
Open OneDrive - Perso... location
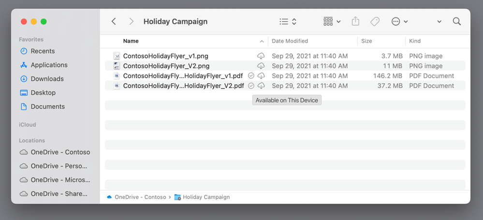pos(59,166)
